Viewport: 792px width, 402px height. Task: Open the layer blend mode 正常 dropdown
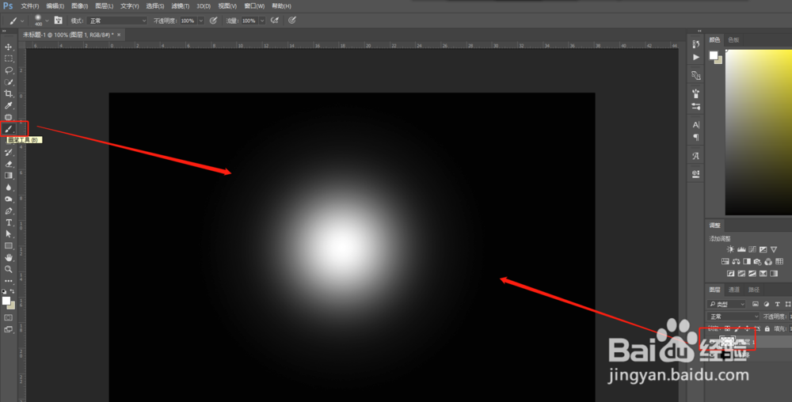[x=733, y=317]
